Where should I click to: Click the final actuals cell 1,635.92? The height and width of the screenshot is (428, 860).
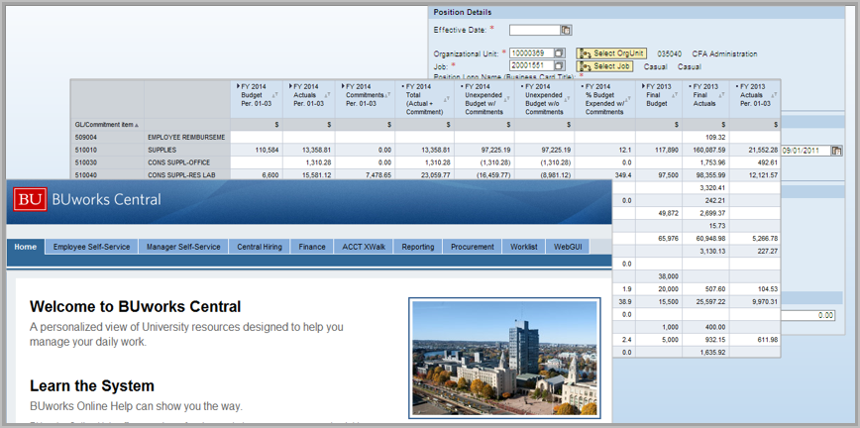tap(712, 353)
